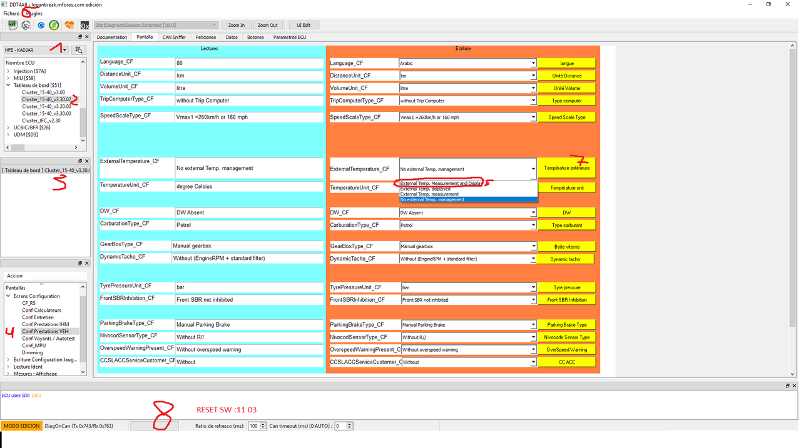The image size is (801, 448).
Task: Choose External Temp. Measurement and Display option
Action: pos(468,184)
